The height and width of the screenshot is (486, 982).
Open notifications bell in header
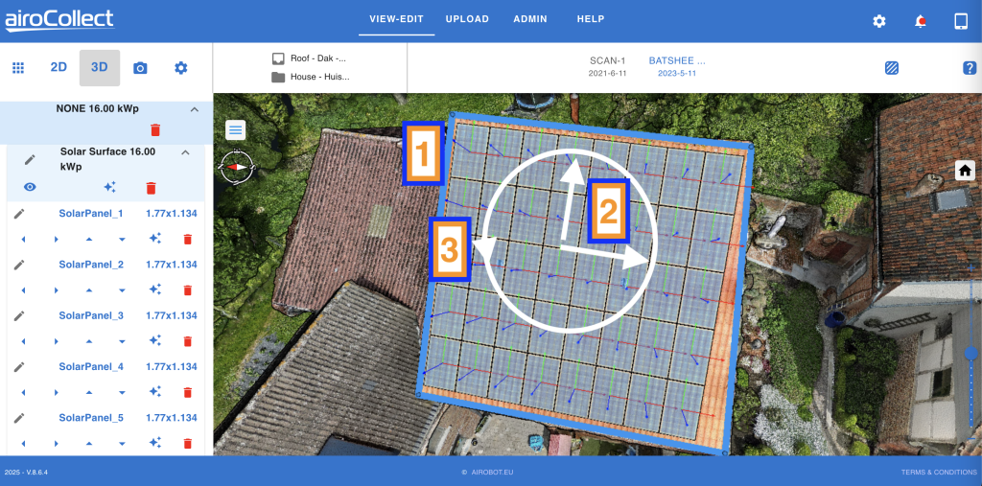pyautogui.click(x=921, y=21)
